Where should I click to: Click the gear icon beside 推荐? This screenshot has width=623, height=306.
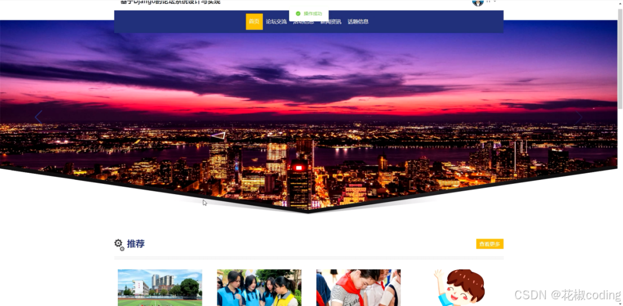click(x=119, y=245)
